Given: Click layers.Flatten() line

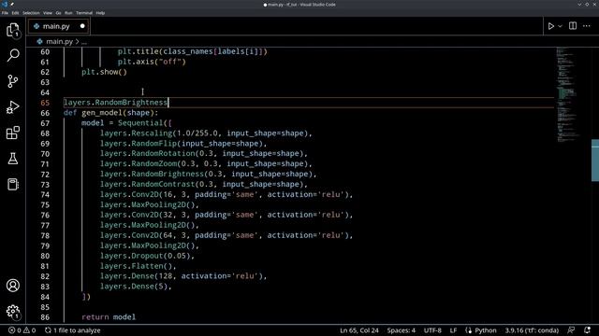Looking at the screenshot, I should coord(138,266).
